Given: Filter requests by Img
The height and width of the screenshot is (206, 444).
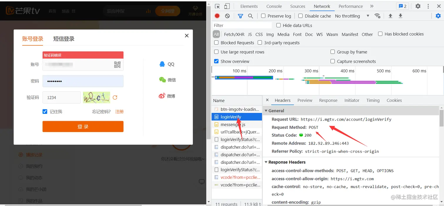Looking at the screenshot, I should click(270, 34).
